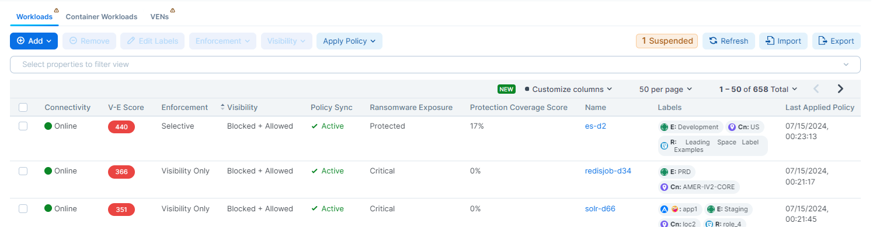Click the green NEW badge
The width and height of the screenshot is (873, 227).
[x=506, y=89]
